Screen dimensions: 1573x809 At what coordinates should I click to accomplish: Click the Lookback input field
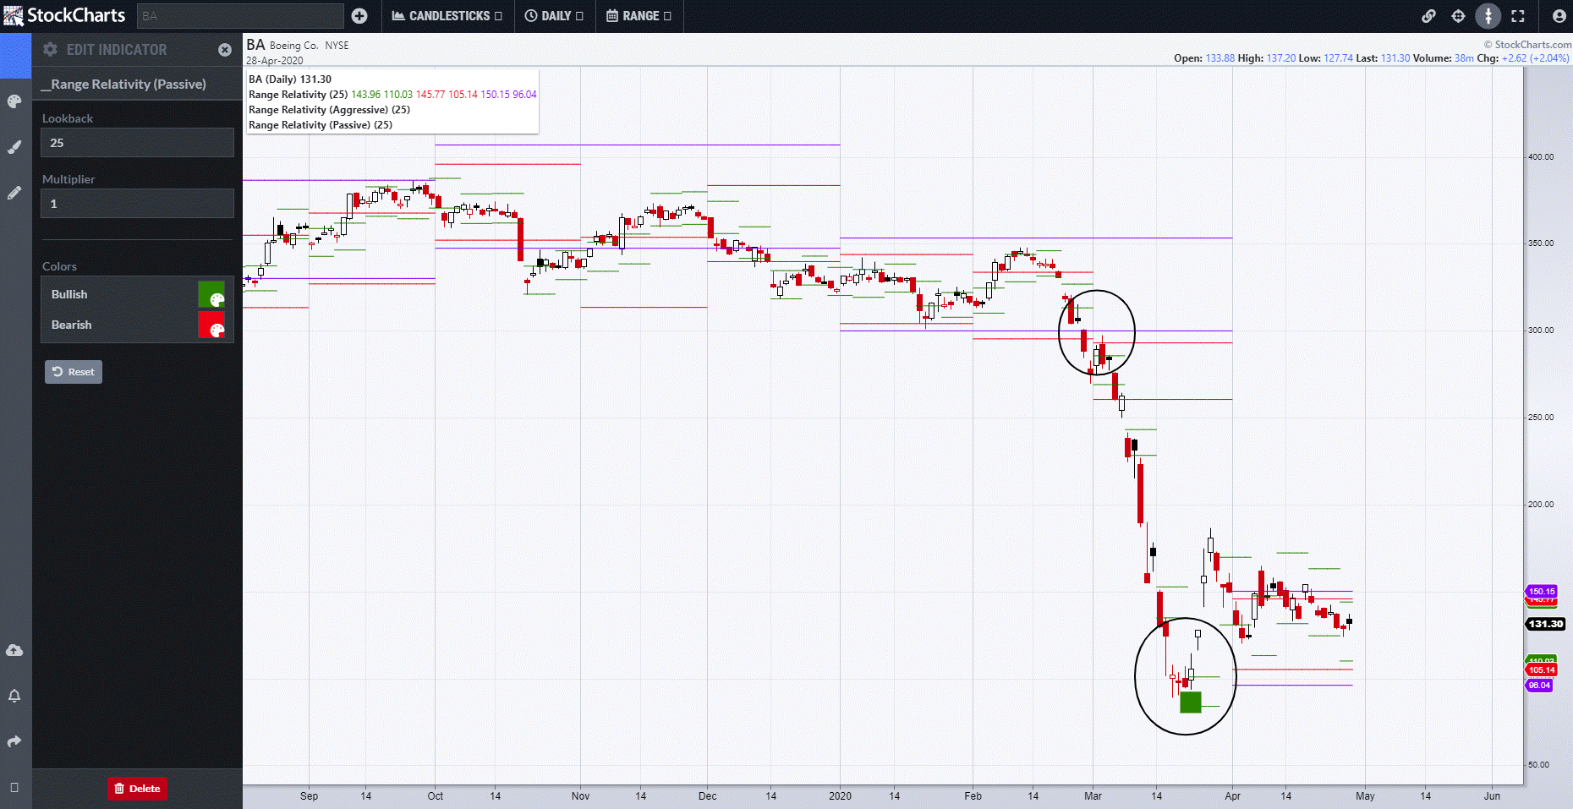pos(137,143)
